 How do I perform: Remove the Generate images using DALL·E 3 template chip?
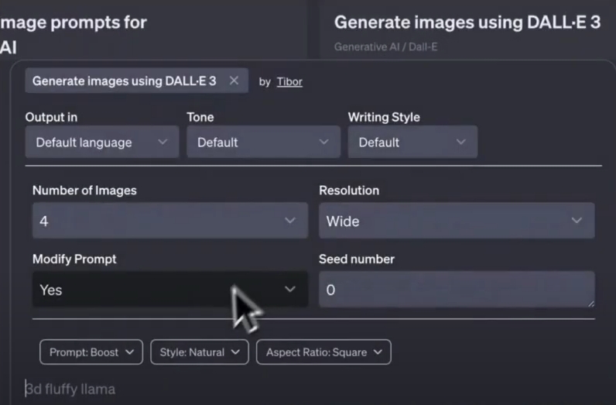pos(234,81)
